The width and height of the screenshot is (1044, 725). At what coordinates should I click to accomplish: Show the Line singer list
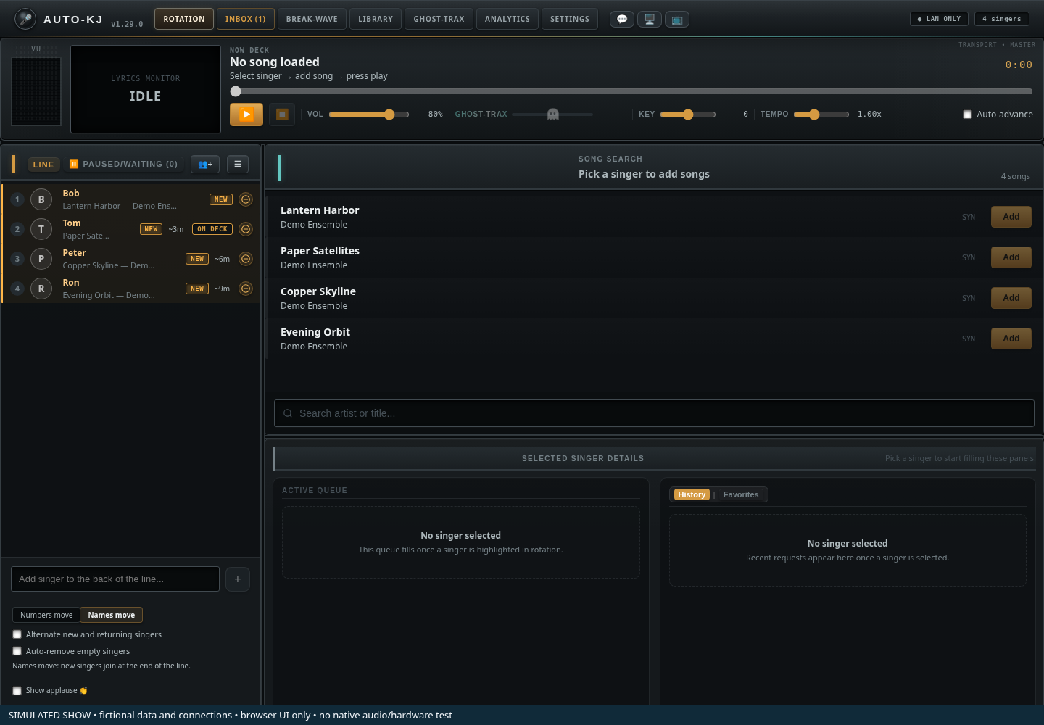pos(43,165)
